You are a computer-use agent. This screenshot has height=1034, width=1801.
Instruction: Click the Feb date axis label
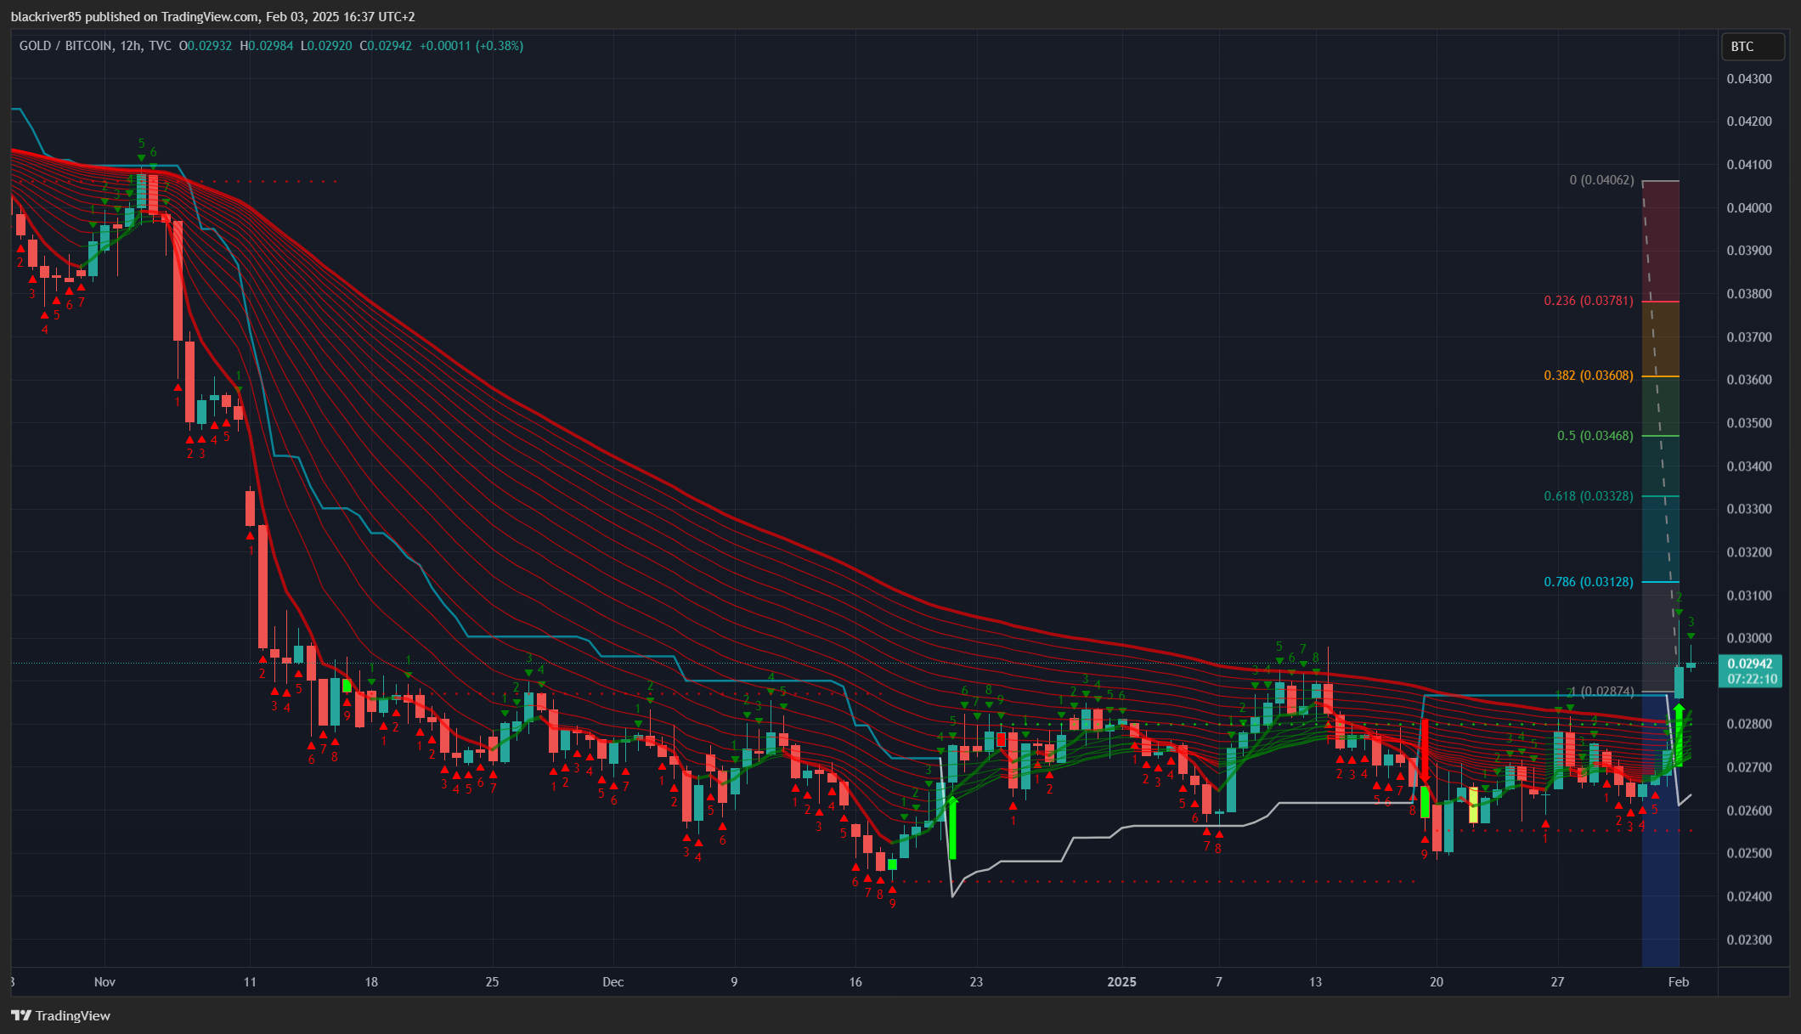click(x=1679, y=982)
